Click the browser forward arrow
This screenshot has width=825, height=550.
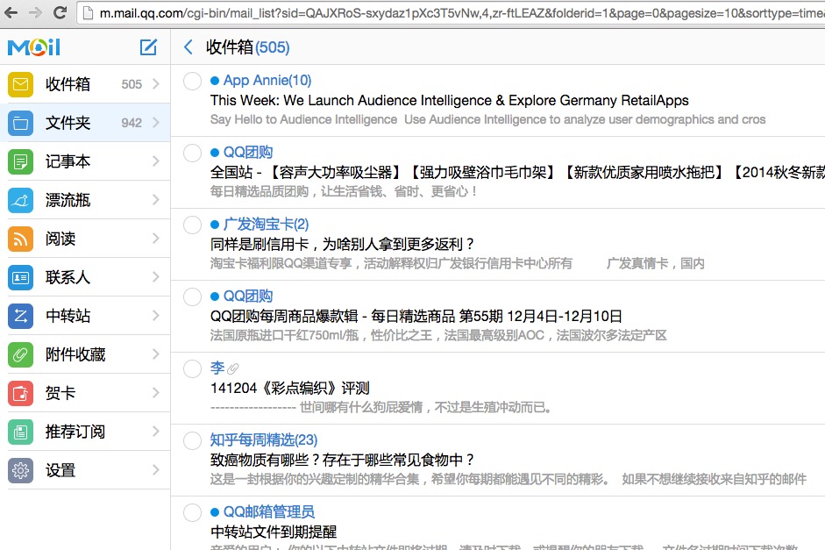(35, 12)
